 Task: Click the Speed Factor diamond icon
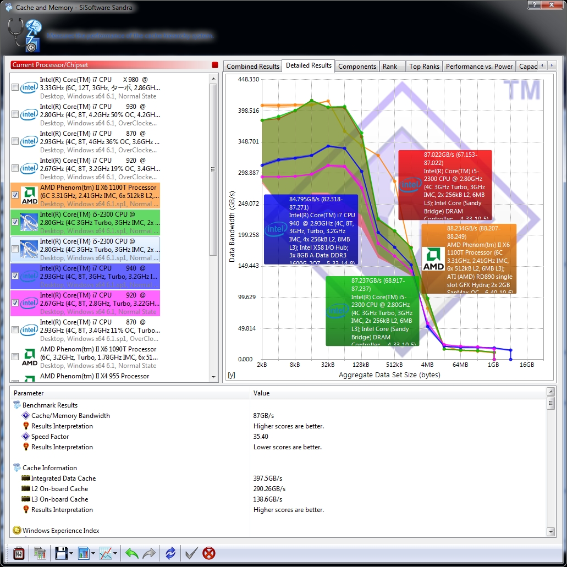[26, 437]
